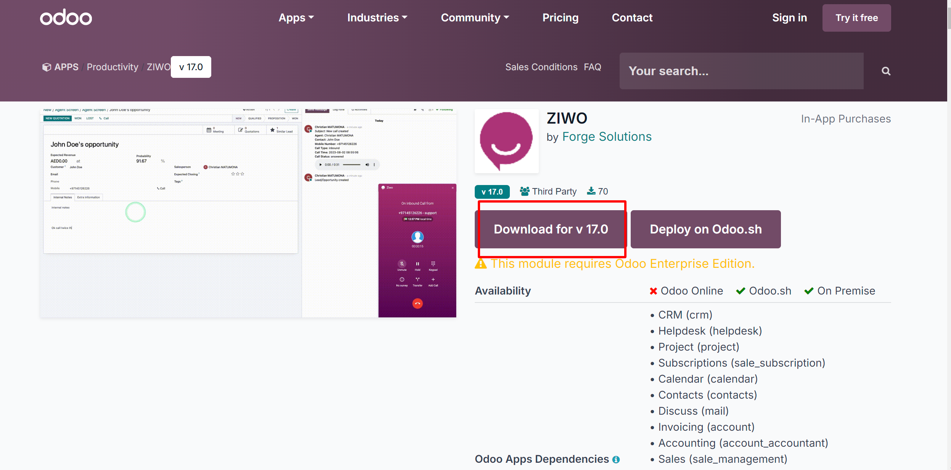The height and width of the screenshot is (470, 951).
Task: Click the ZIWO breadcrumb text
Action: [x=159, y=67]
